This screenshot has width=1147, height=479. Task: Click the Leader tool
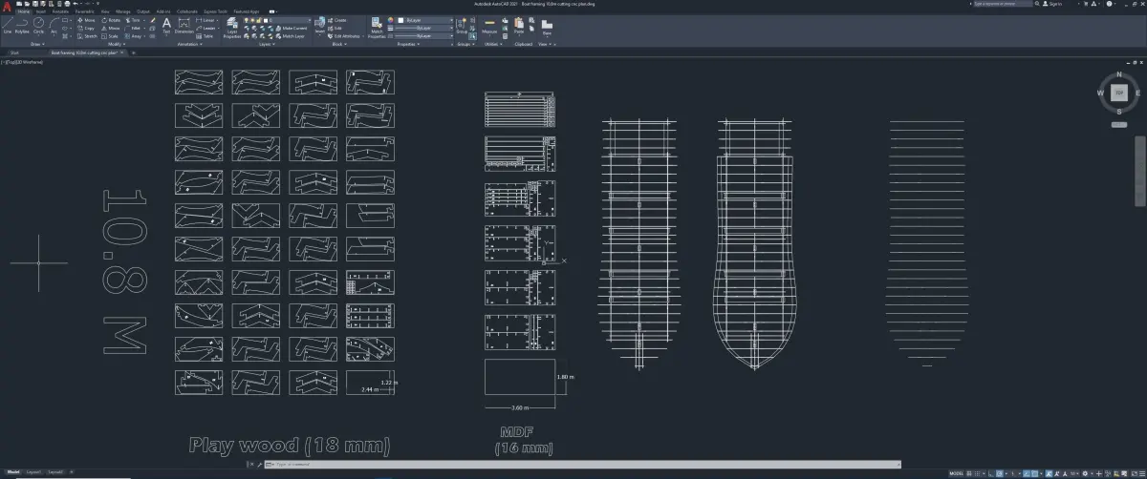click(x=206, y=28)
